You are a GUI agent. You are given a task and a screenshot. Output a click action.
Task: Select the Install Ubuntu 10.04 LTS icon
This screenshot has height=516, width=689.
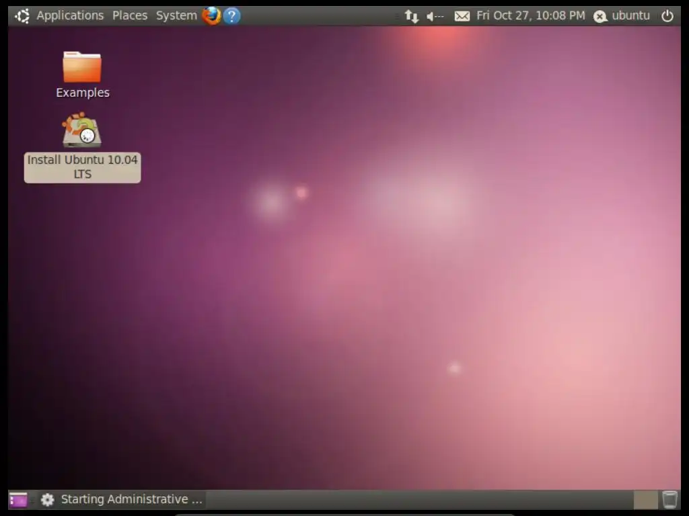[x=81, y=130]
